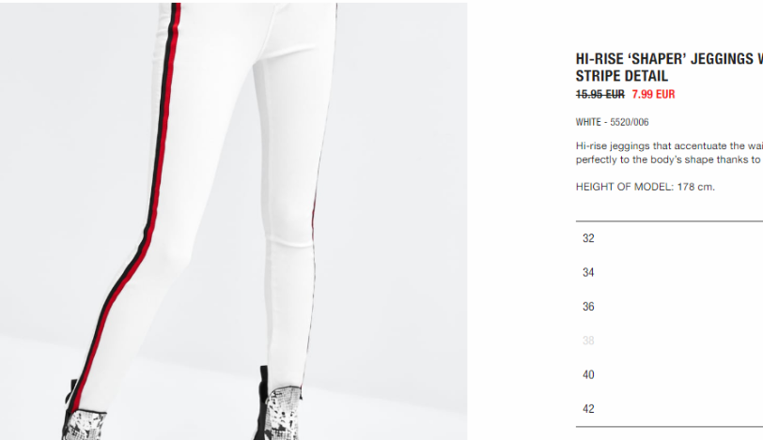Click the red sale price 7.99 EUR
This screenshot has width=763, height=440.
pyautogui.click(x=653, y=94)
